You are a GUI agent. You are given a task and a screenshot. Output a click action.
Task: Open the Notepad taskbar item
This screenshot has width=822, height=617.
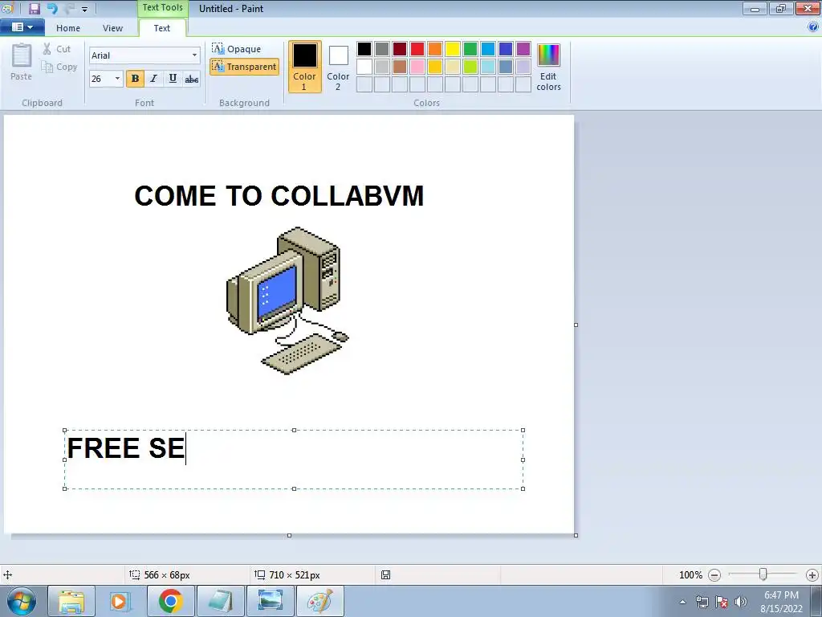point(220,601)
